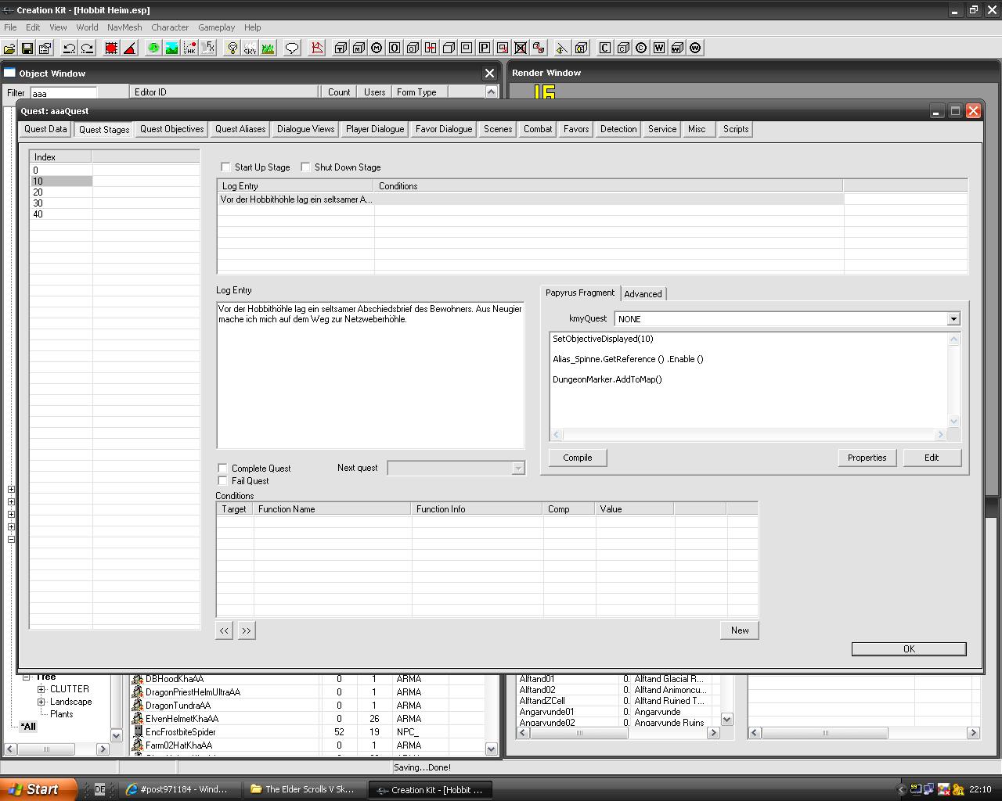
Task: Toggle the grass toolbar icon
Action: click(268, 48)
